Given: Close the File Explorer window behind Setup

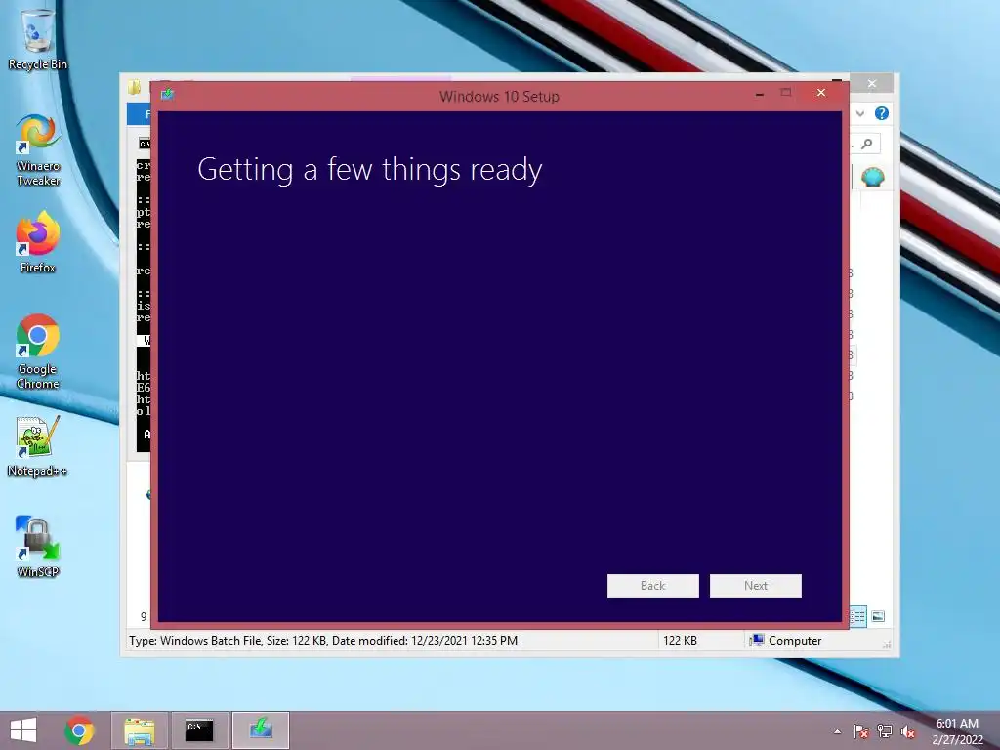Looking at the screenshot, I should pyautogui.click(x=872, y=84).
